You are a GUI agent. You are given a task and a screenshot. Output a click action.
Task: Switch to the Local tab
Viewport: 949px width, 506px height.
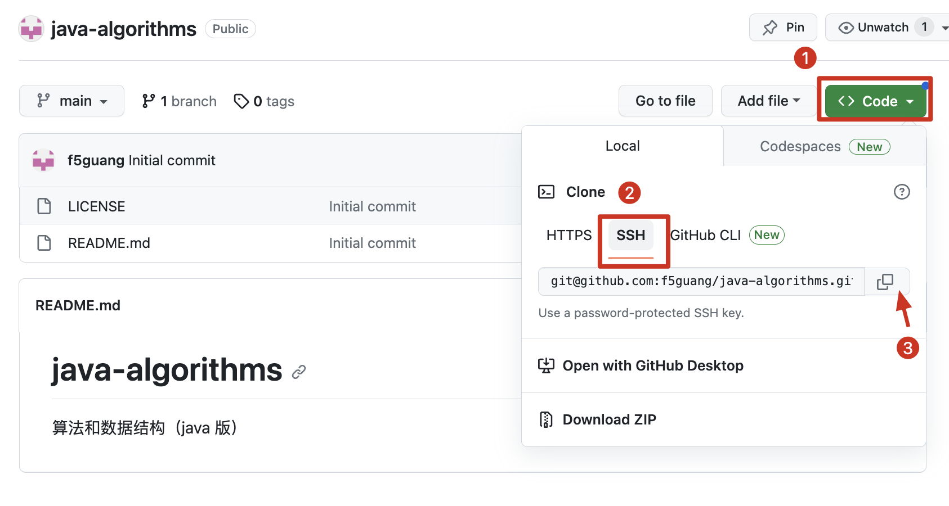623,146
